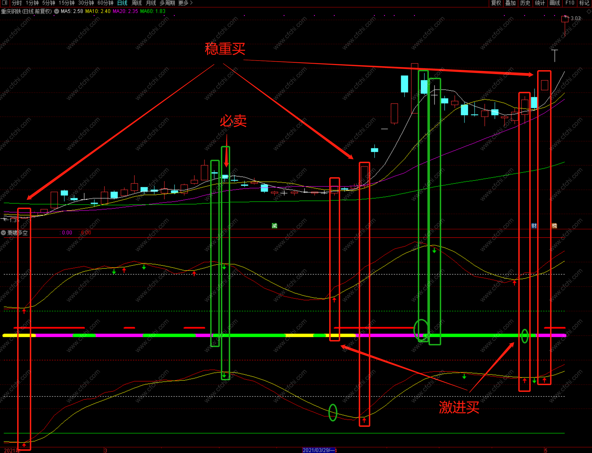Click the orange 榜 event marker
Image resolution: width=592 pixels, height=453 pixels.
[x=554, y=226]
